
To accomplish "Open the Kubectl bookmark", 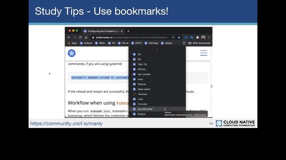I will point(86,43).
